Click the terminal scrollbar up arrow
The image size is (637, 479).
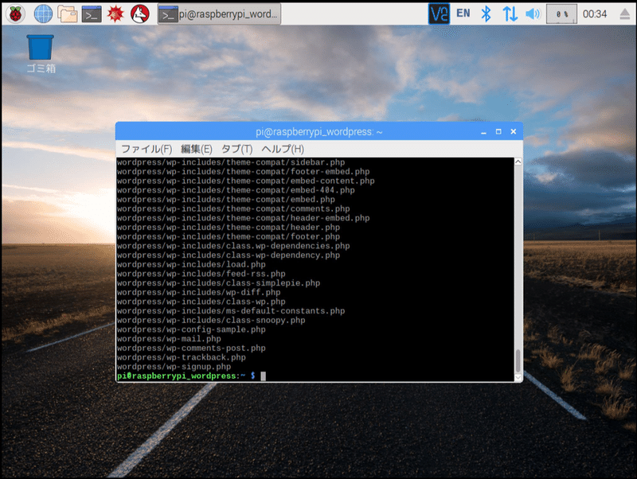[x=518, y=162]
